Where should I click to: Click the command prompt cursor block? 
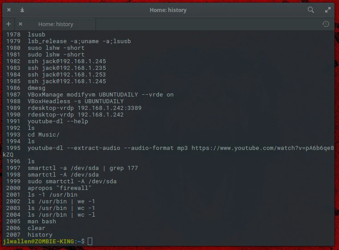click(x=90, y=241)
